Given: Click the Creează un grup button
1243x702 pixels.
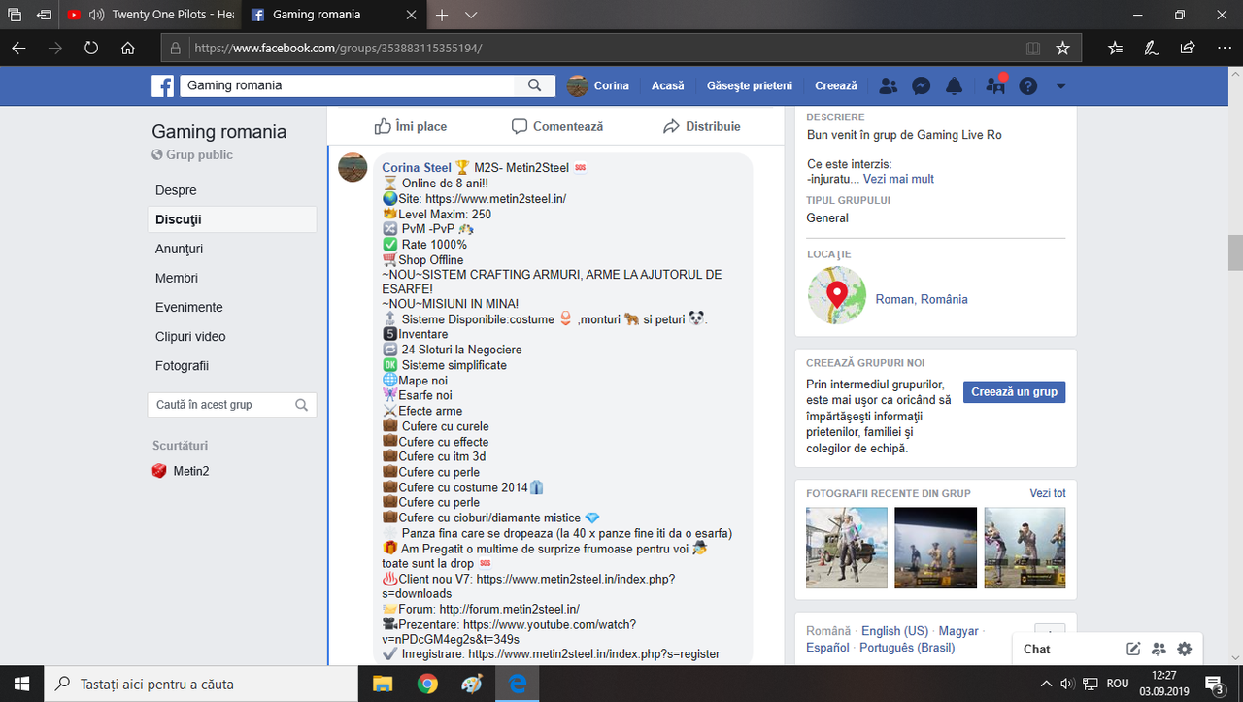Looking at the screenshot, I should point(1014,391).
